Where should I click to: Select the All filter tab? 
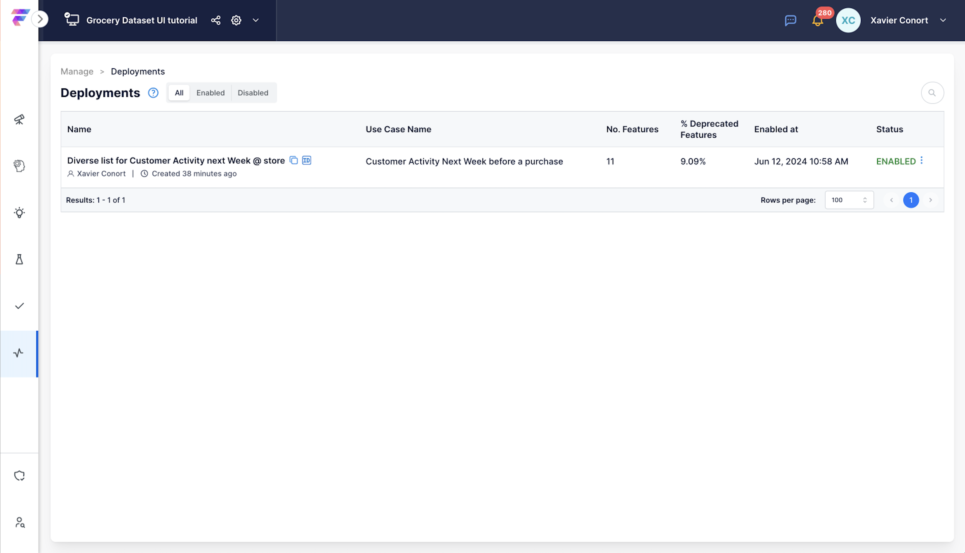click(x=179, y=93)
